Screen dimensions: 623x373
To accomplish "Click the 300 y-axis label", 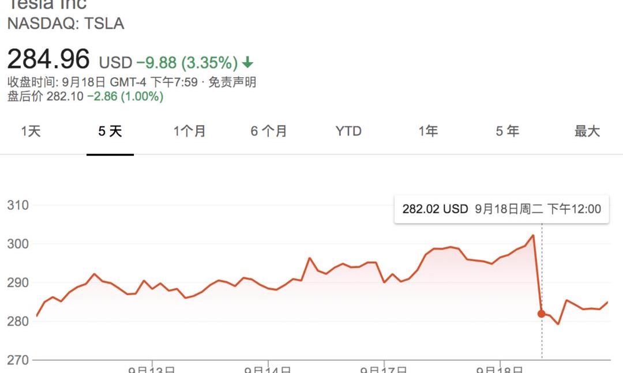I will [18, 244].
